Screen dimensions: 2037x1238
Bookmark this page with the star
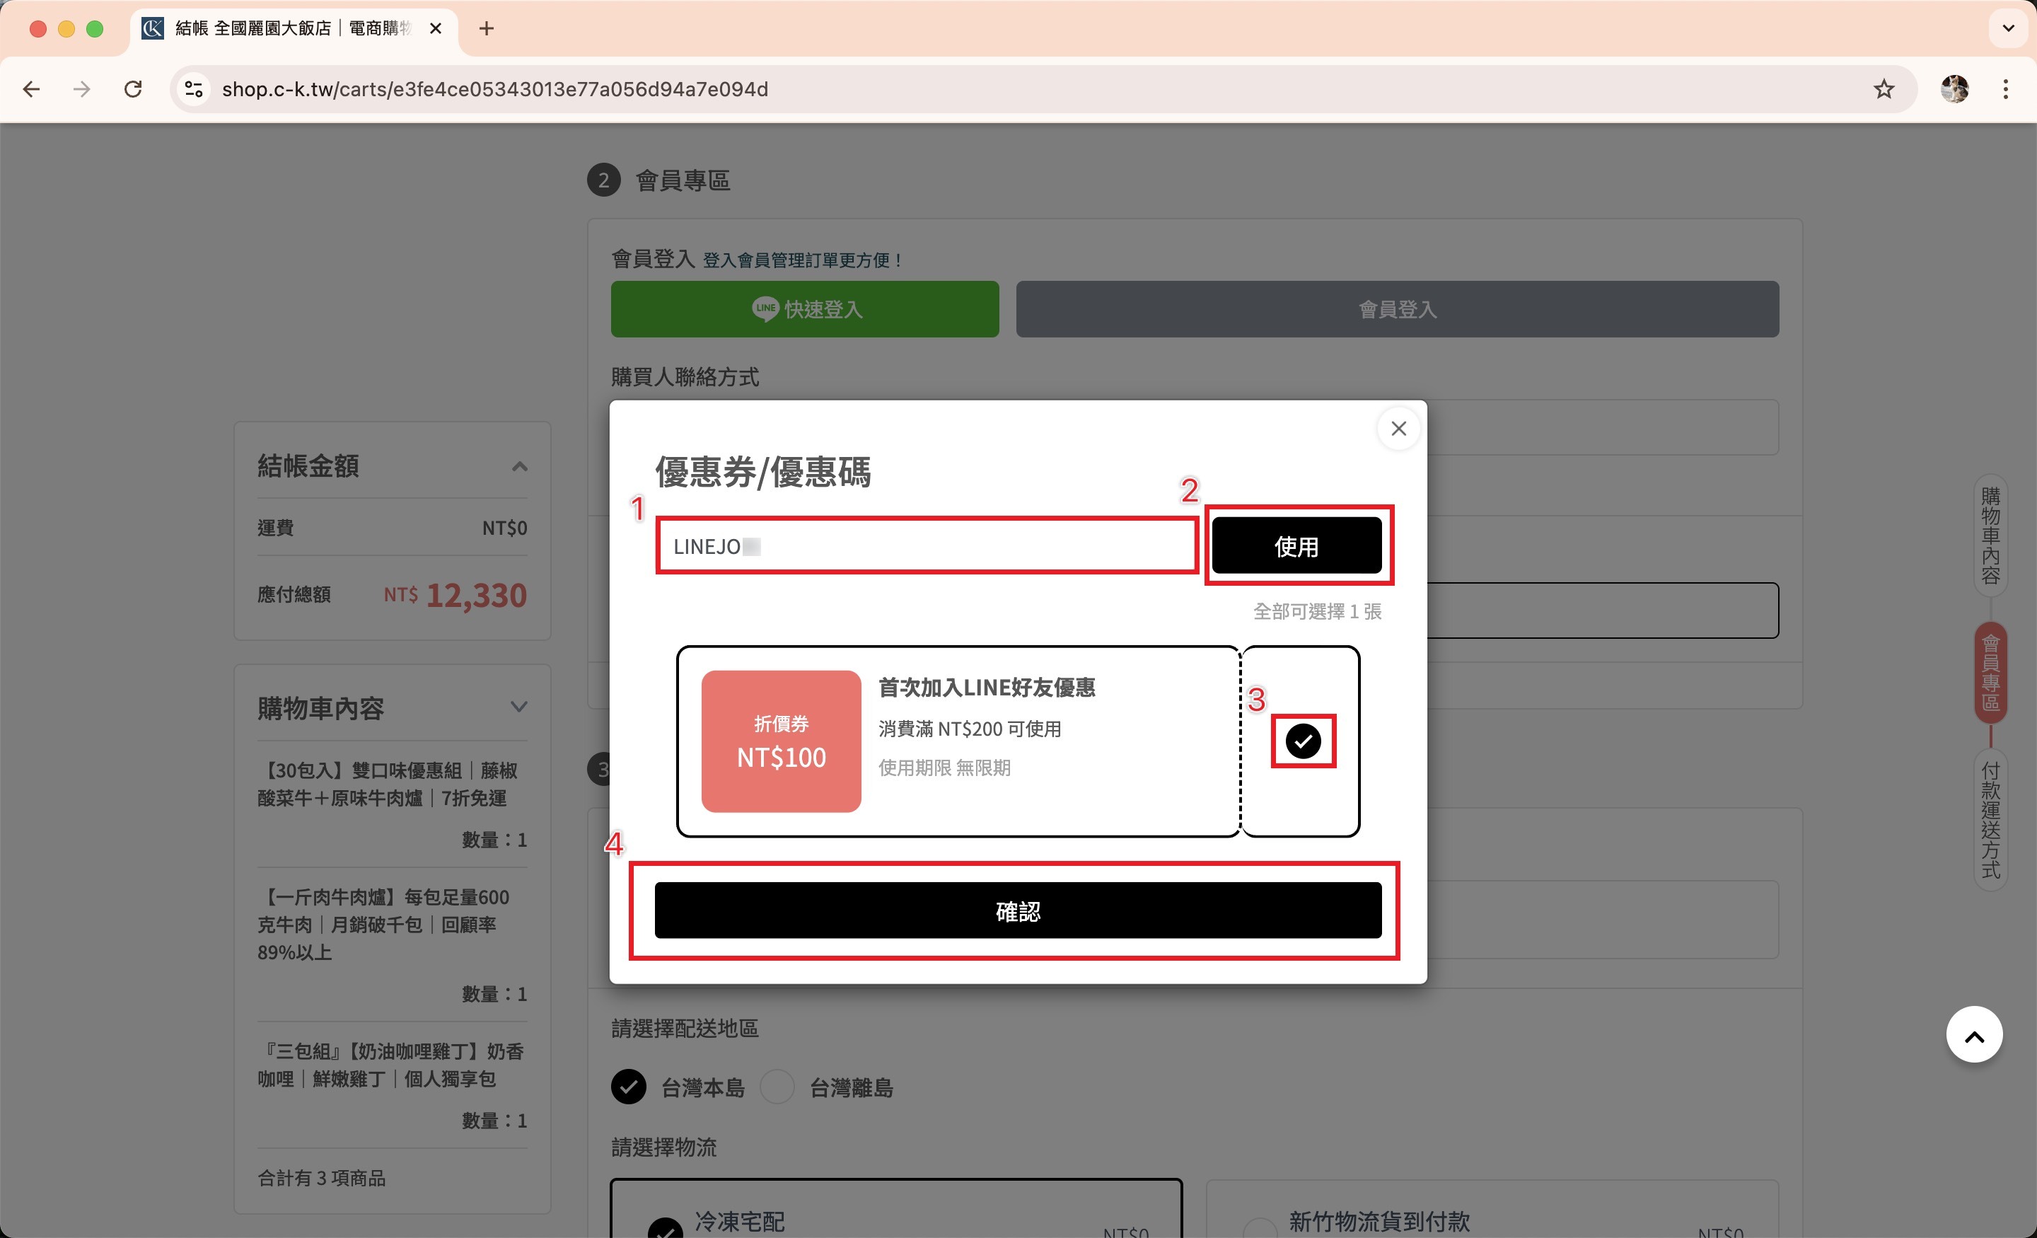tap(1884, 89)
